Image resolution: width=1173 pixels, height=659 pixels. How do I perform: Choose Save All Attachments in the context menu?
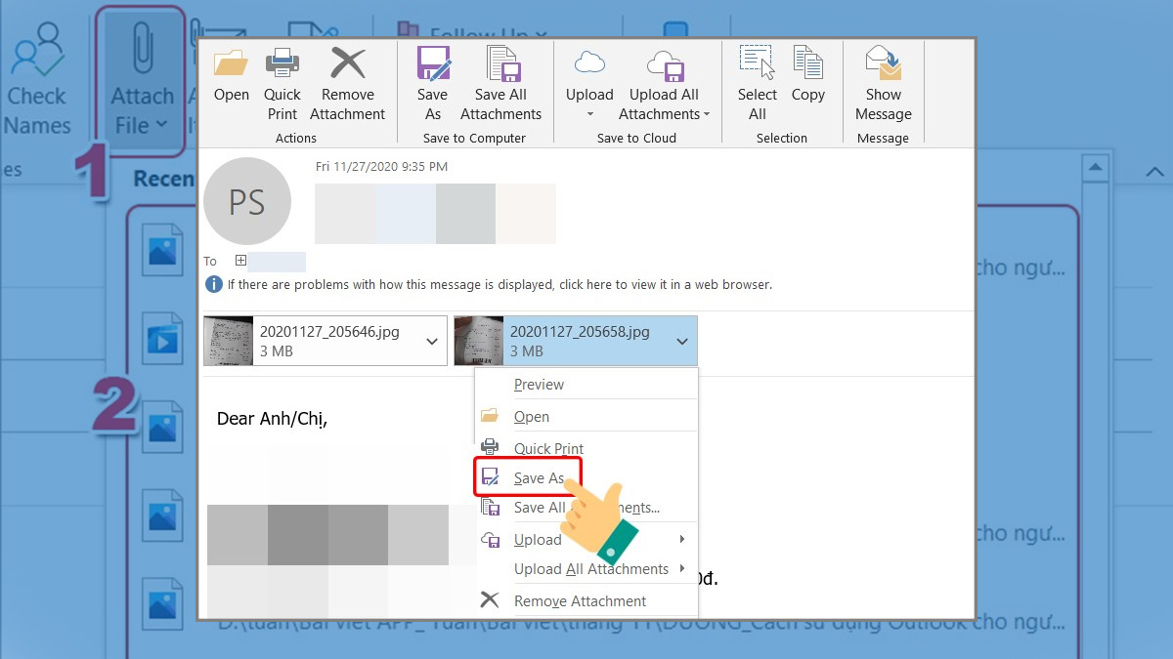[x=586, y=508]
